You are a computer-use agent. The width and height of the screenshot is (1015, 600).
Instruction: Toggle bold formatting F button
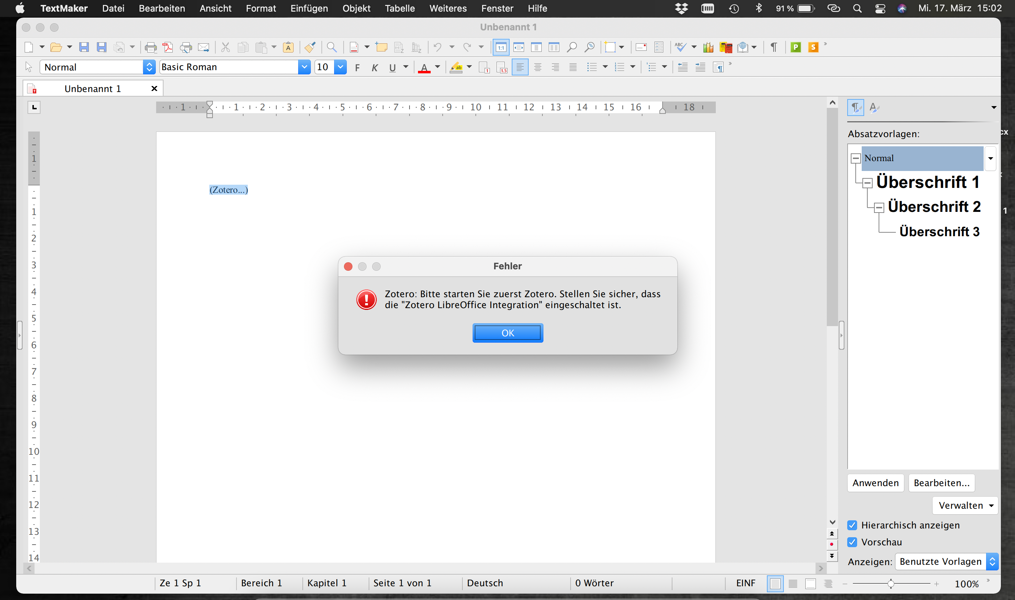pyautogui.click(x=357, y=68)
